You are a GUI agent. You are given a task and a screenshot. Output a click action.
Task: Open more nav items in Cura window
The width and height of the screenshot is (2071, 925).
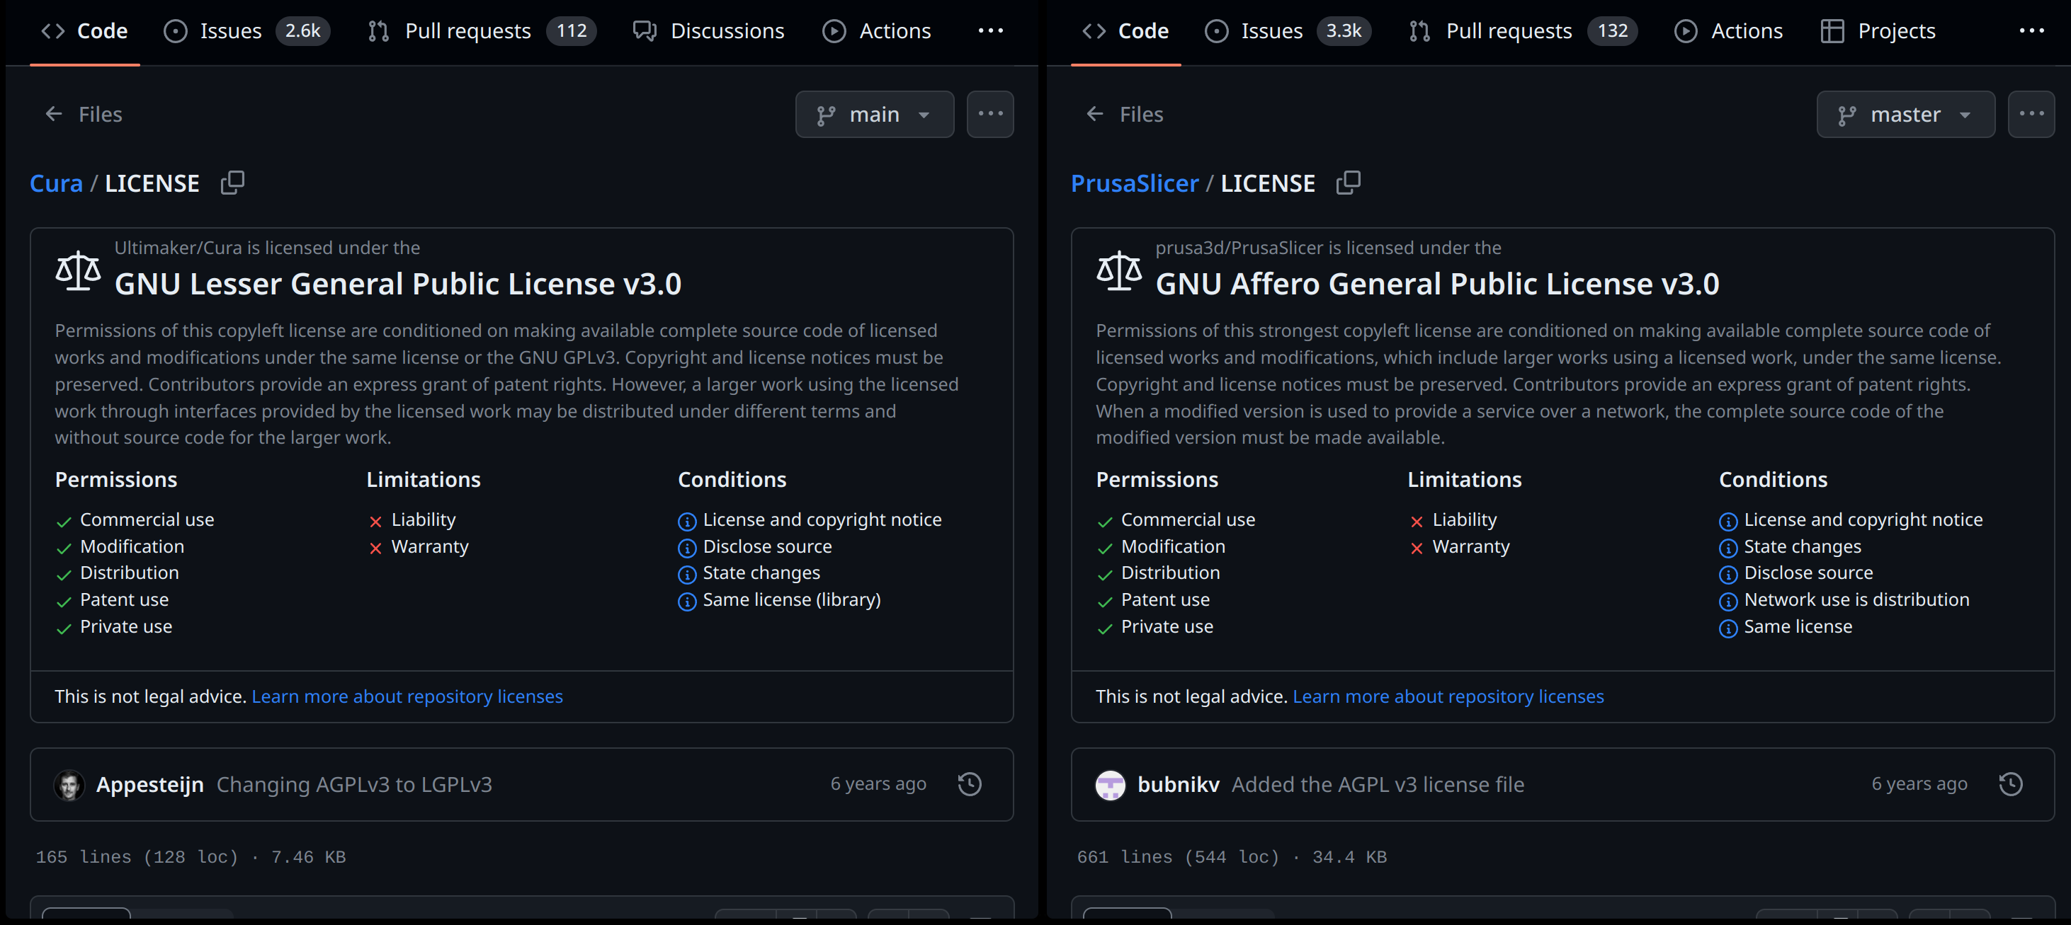(990, 30)
